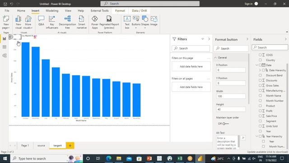This screenshot has width=289, height=163.
Task: Switch to Report view
Action: click(5, 38)
